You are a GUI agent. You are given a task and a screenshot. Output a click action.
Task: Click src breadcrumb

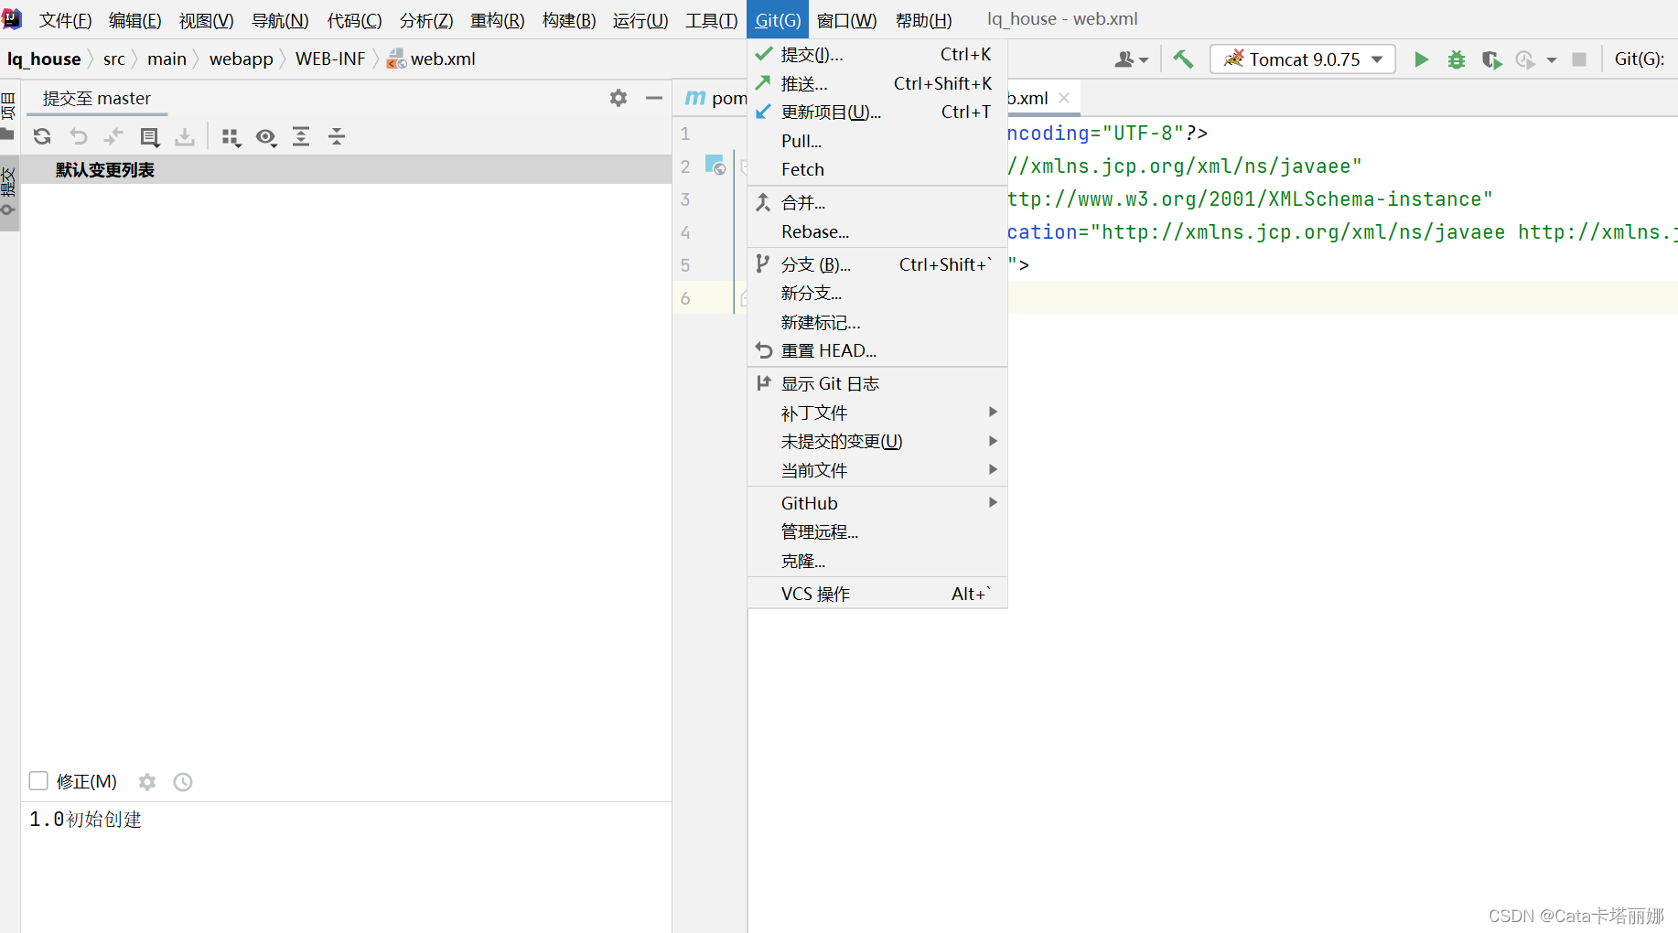click(x=114, y=59)
